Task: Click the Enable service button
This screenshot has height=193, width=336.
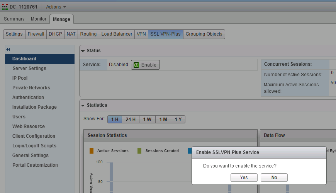Action: [145, 65]
